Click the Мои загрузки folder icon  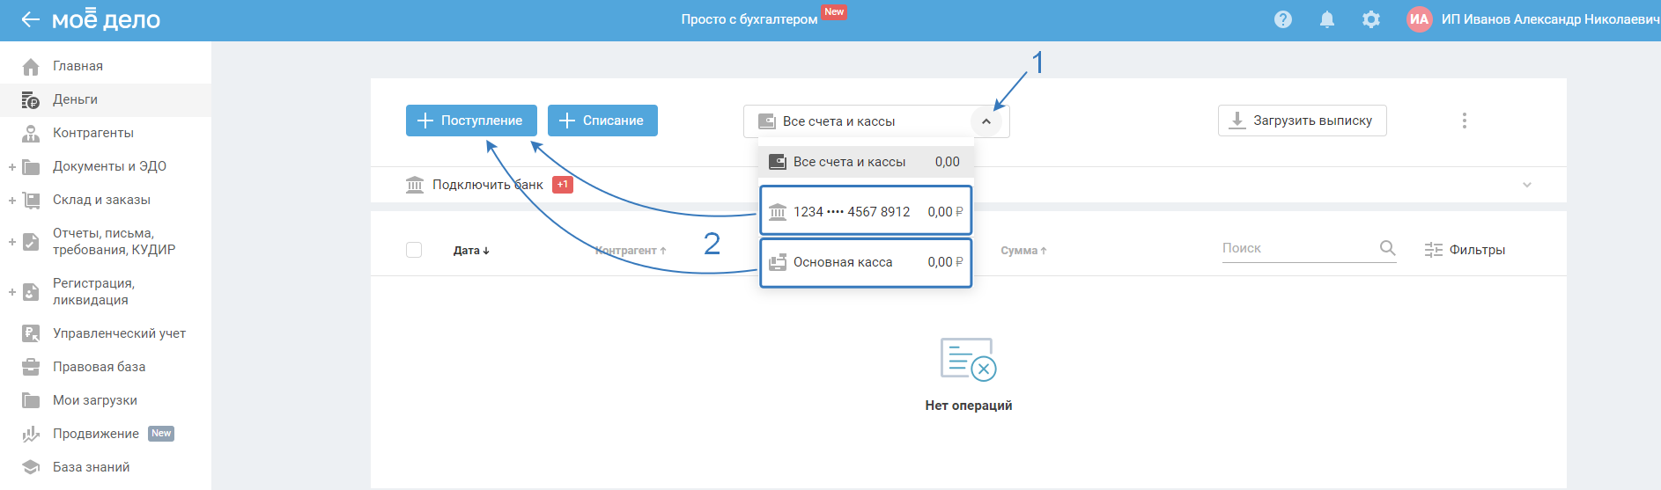(31, 400)
